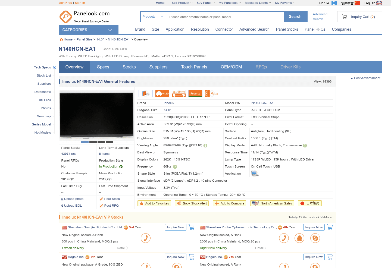
Task: Click the Reverse interface feature icon
Action: pyautogui.click(x=195, y=93)
